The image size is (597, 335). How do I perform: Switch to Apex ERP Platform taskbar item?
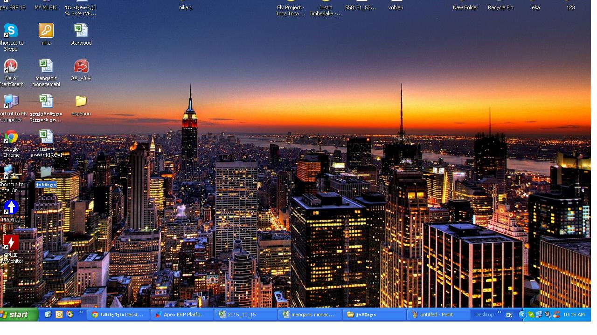pyautogui.click(x=183, y=315)
